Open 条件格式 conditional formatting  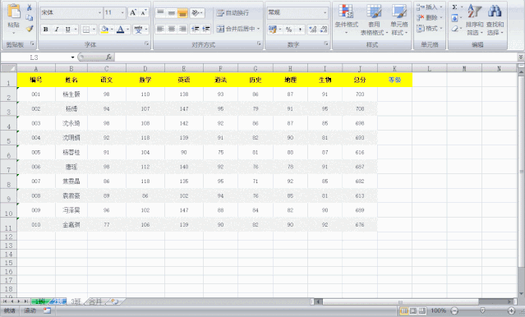[x=346, y=20]
